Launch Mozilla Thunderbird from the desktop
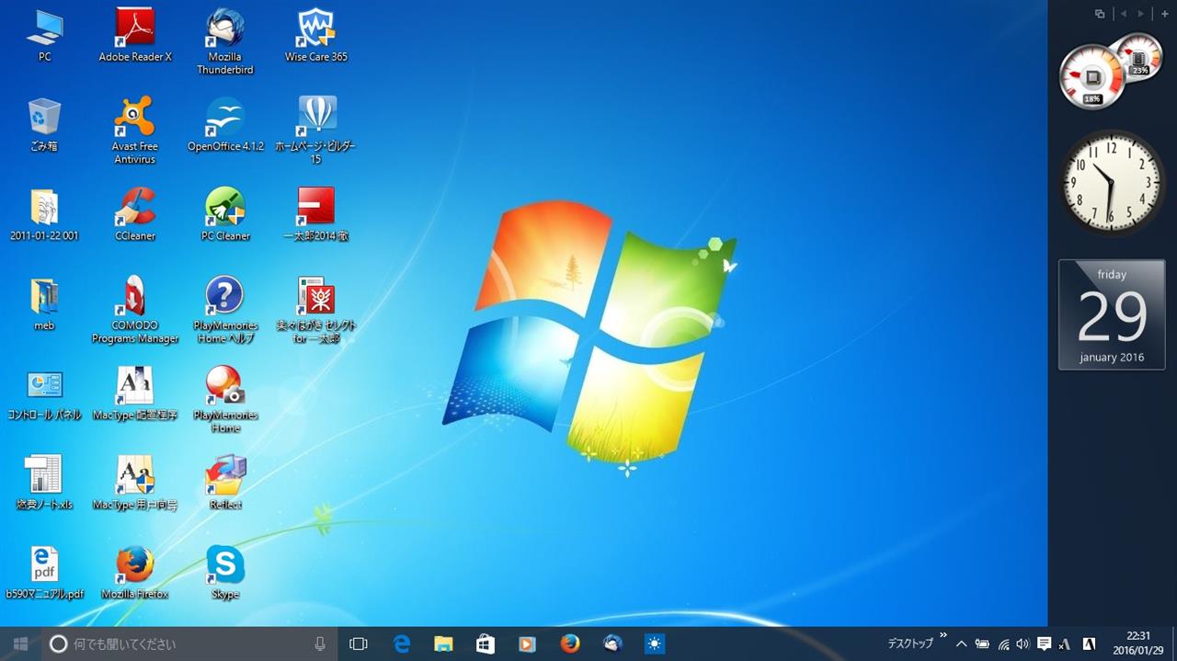1177x661 pixels. coord(225,41)
